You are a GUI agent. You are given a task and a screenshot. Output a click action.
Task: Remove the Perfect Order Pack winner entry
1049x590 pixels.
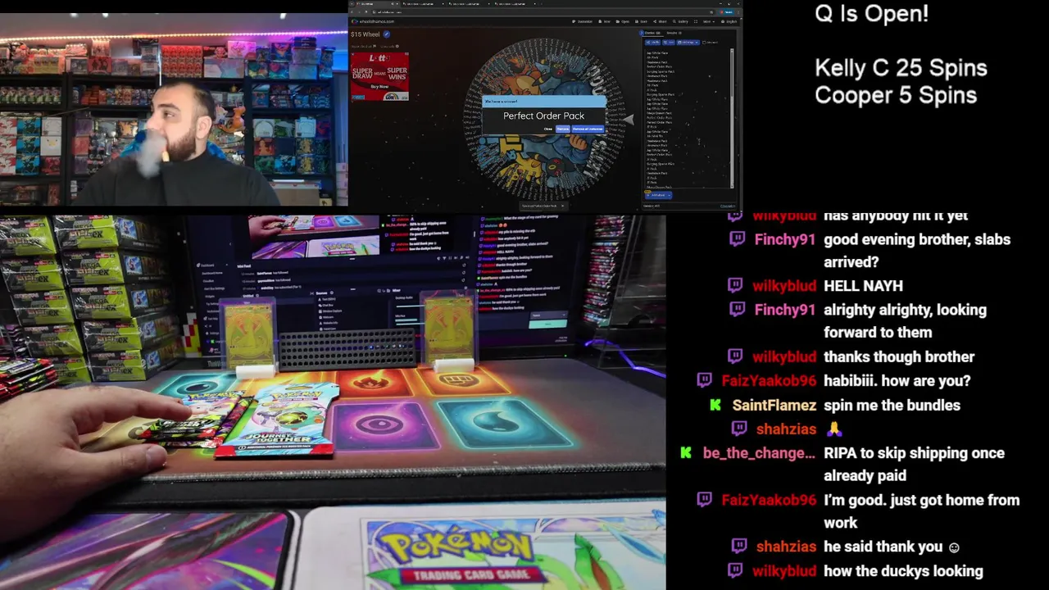click(x=563, y=129)
